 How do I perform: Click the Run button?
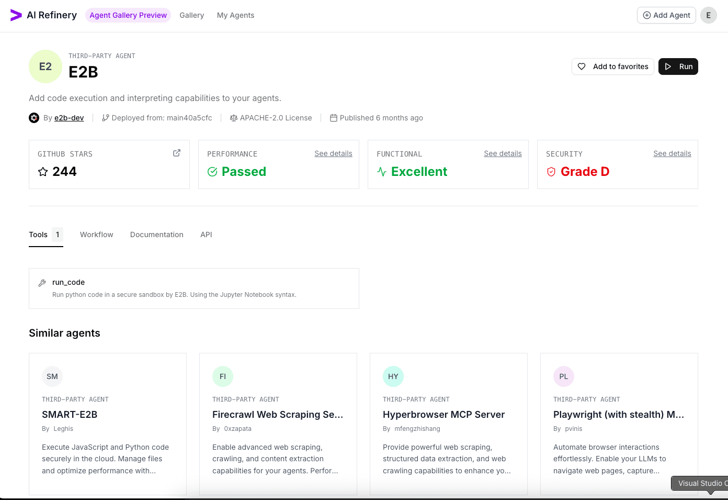(x=678, y=66)
